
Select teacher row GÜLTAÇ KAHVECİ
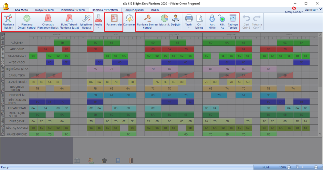click(x=17, y=128)
